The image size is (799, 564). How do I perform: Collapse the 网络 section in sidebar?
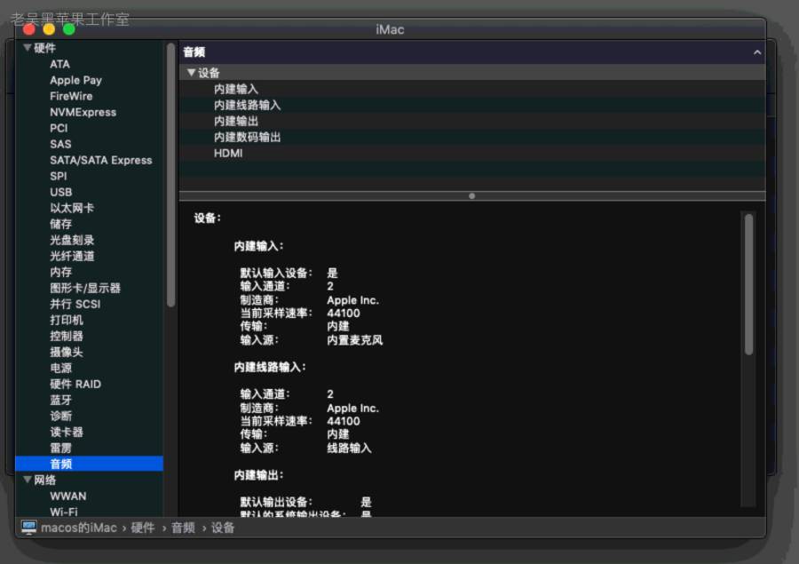(28, 480)
